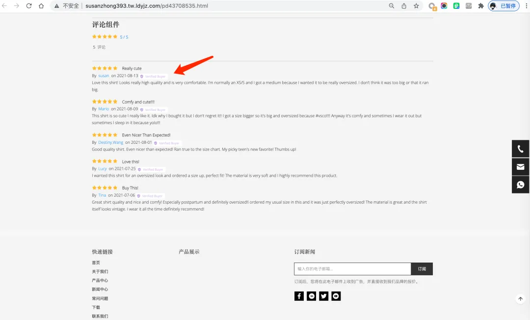Click the Facebook icon in footer
Screen dimensions: 530x320
pos(299,296)
